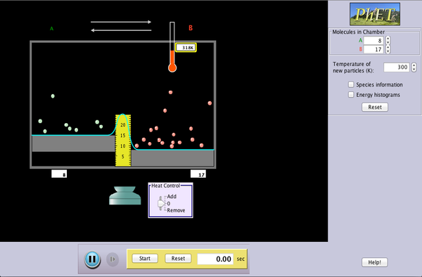Click the highest red B molecule
422x277 pixels.
tap(170, 92)
